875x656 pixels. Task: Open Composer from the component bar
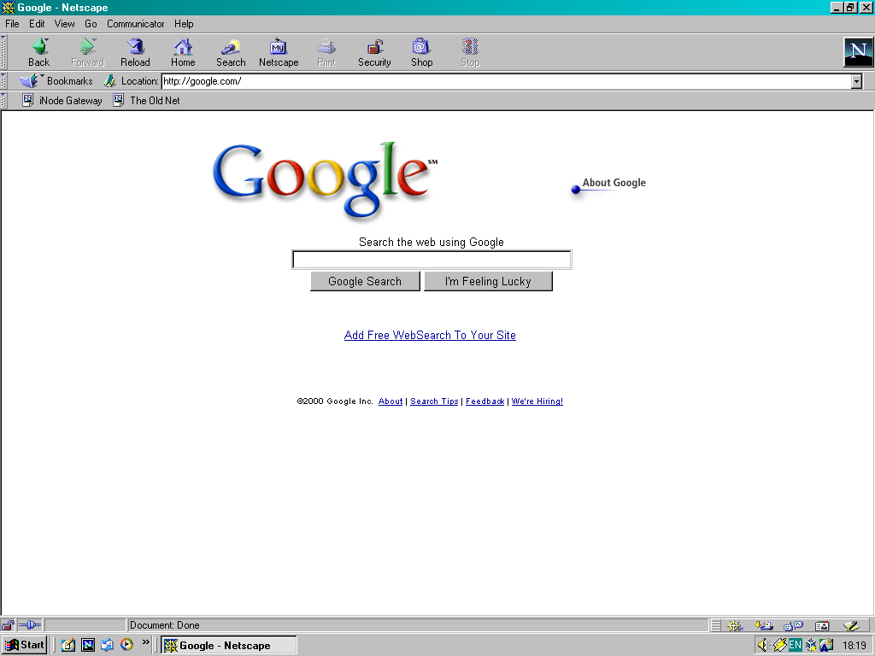point(851,626)
